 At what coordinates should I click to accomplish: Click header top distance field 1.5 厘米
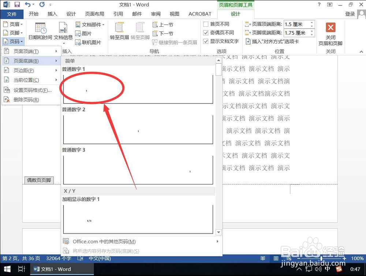[297, 24]
